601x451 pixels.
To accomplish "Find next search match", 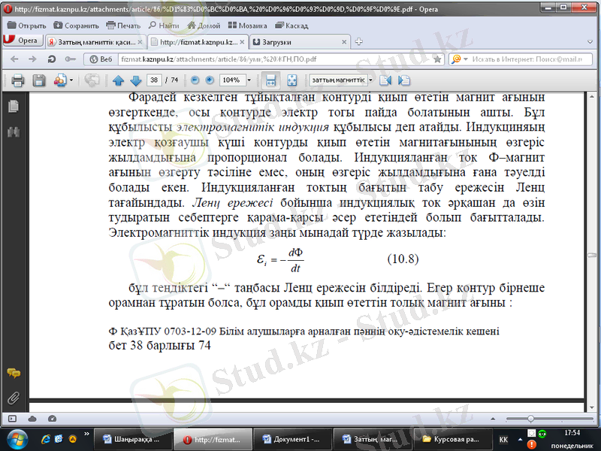I will coord(404,80).
